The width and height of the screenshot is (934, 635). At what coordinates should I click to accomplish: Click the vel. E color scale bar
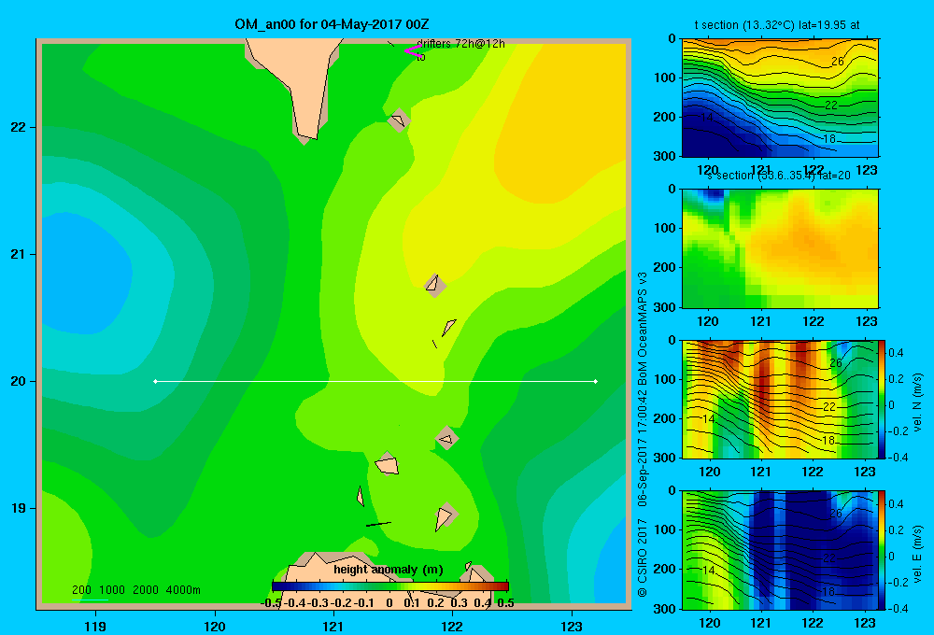point(883,550)
